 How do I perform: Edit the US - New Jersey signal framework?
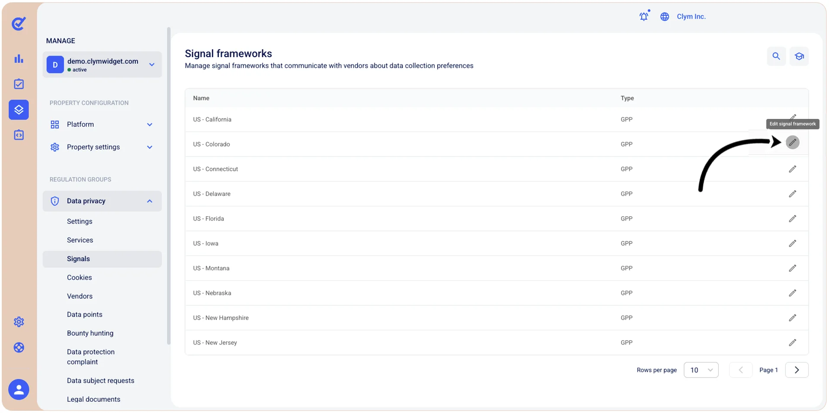point(792,343)
